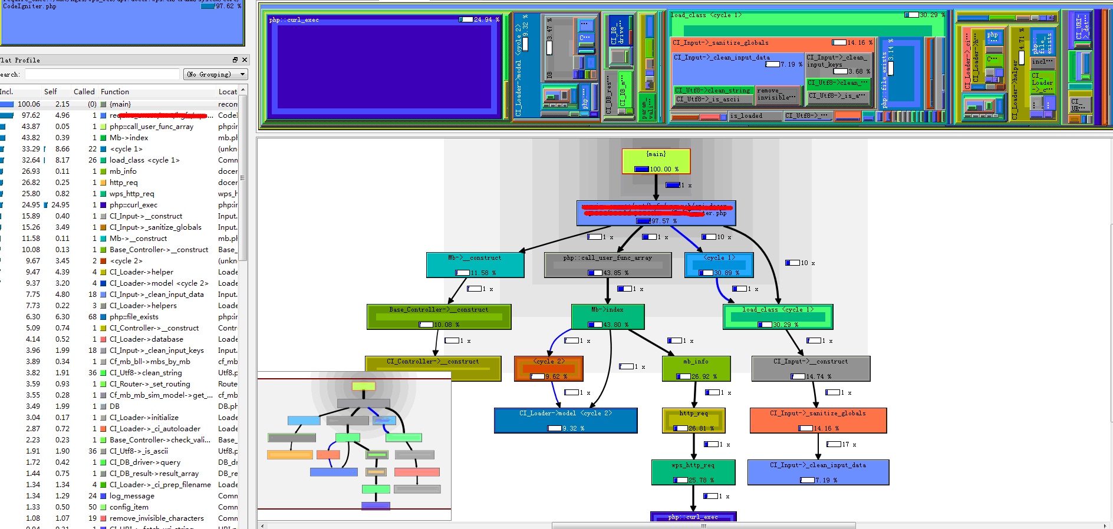The image size is (1113, 529).
Task: Select CI_Loader->initialize row in list
Action: tap(119, 418)
